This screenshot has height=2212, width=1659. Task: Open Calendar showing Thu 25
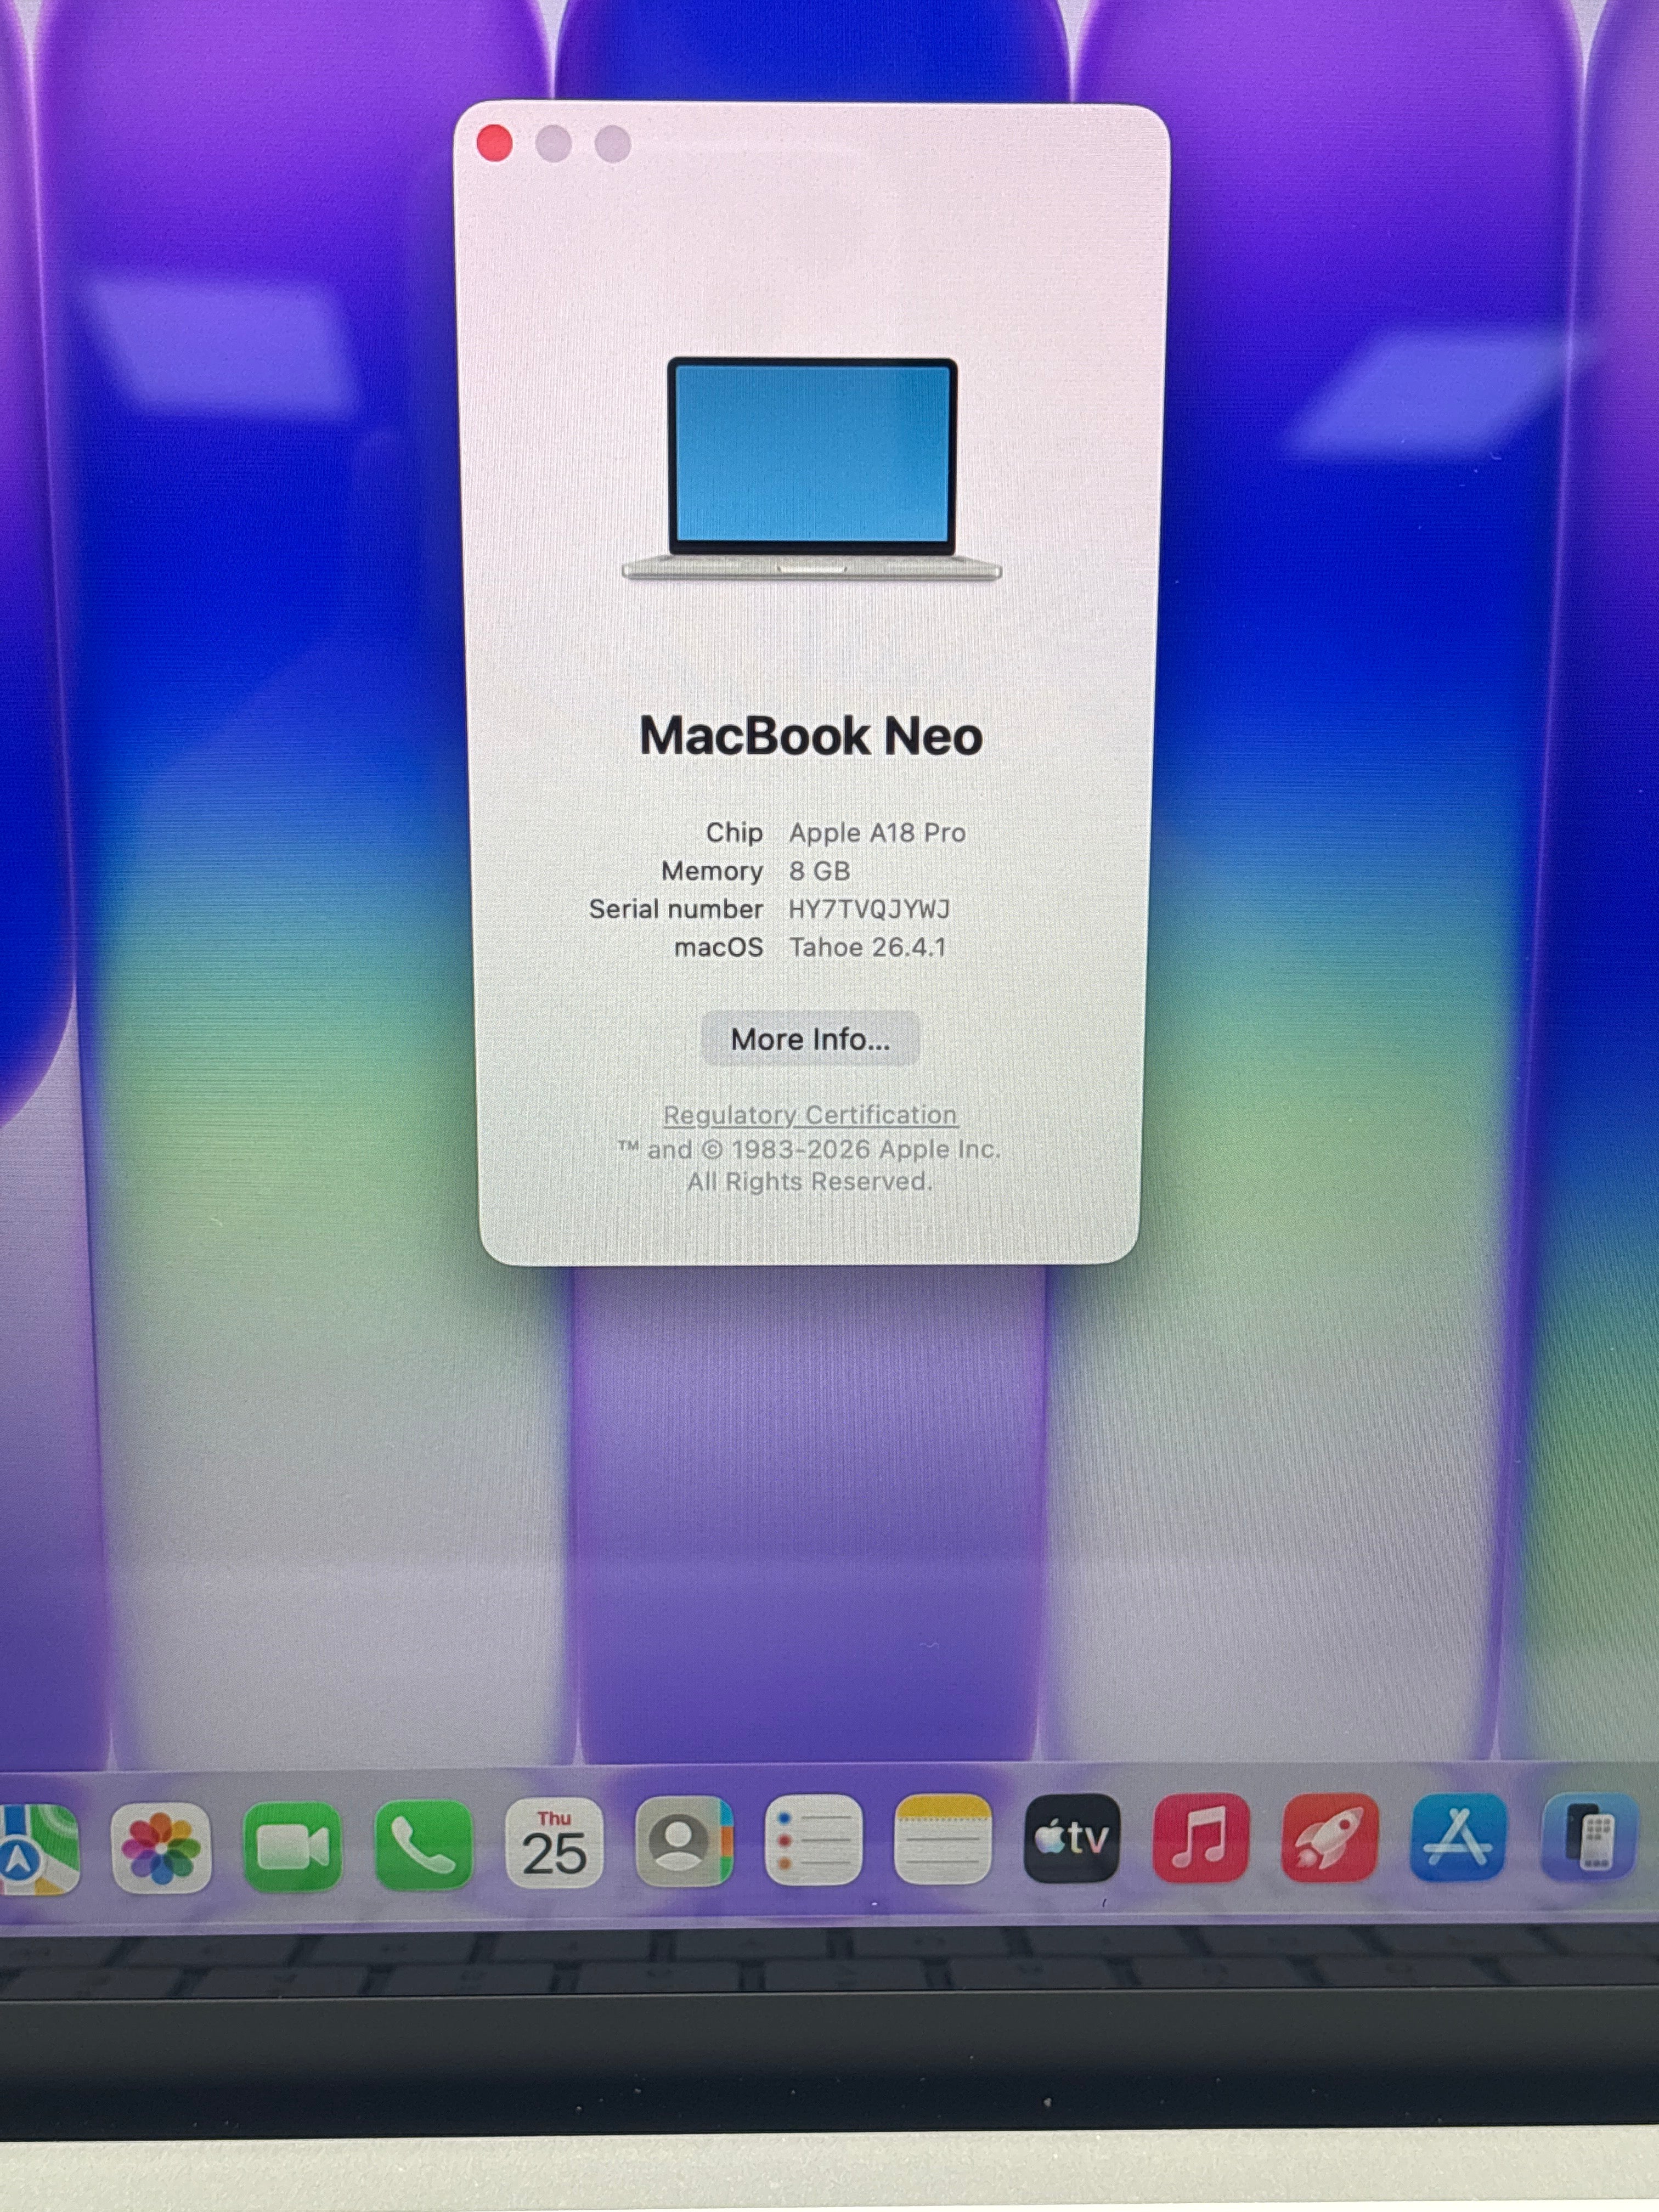(x=554, y=1843)
